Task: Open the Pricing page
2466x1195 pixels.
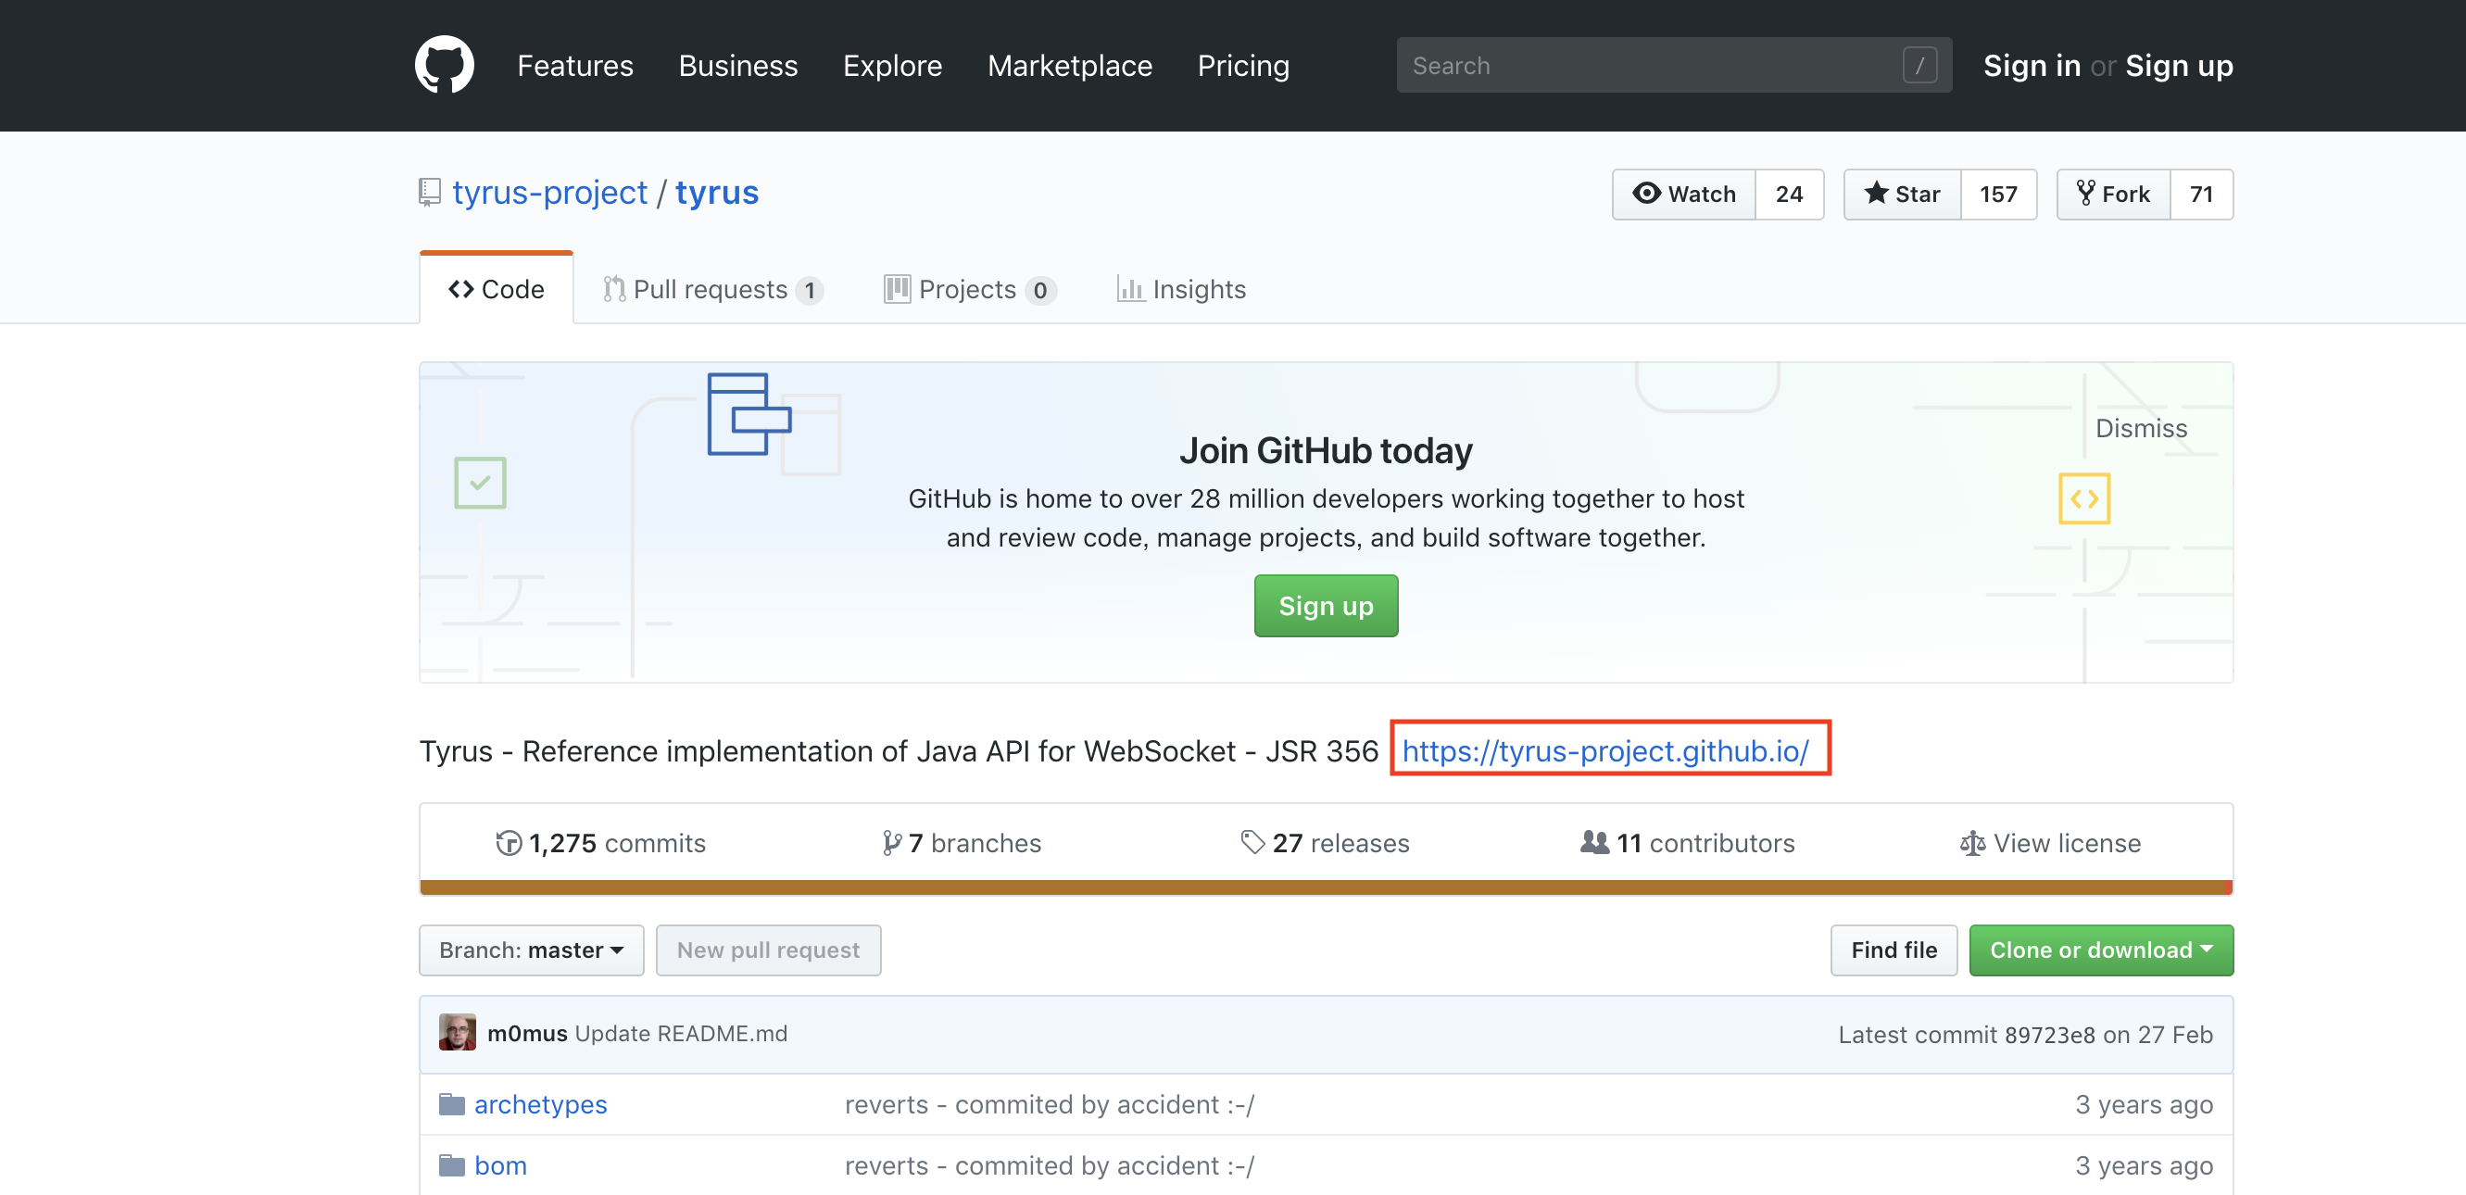Action: [x=1243, y=65]
